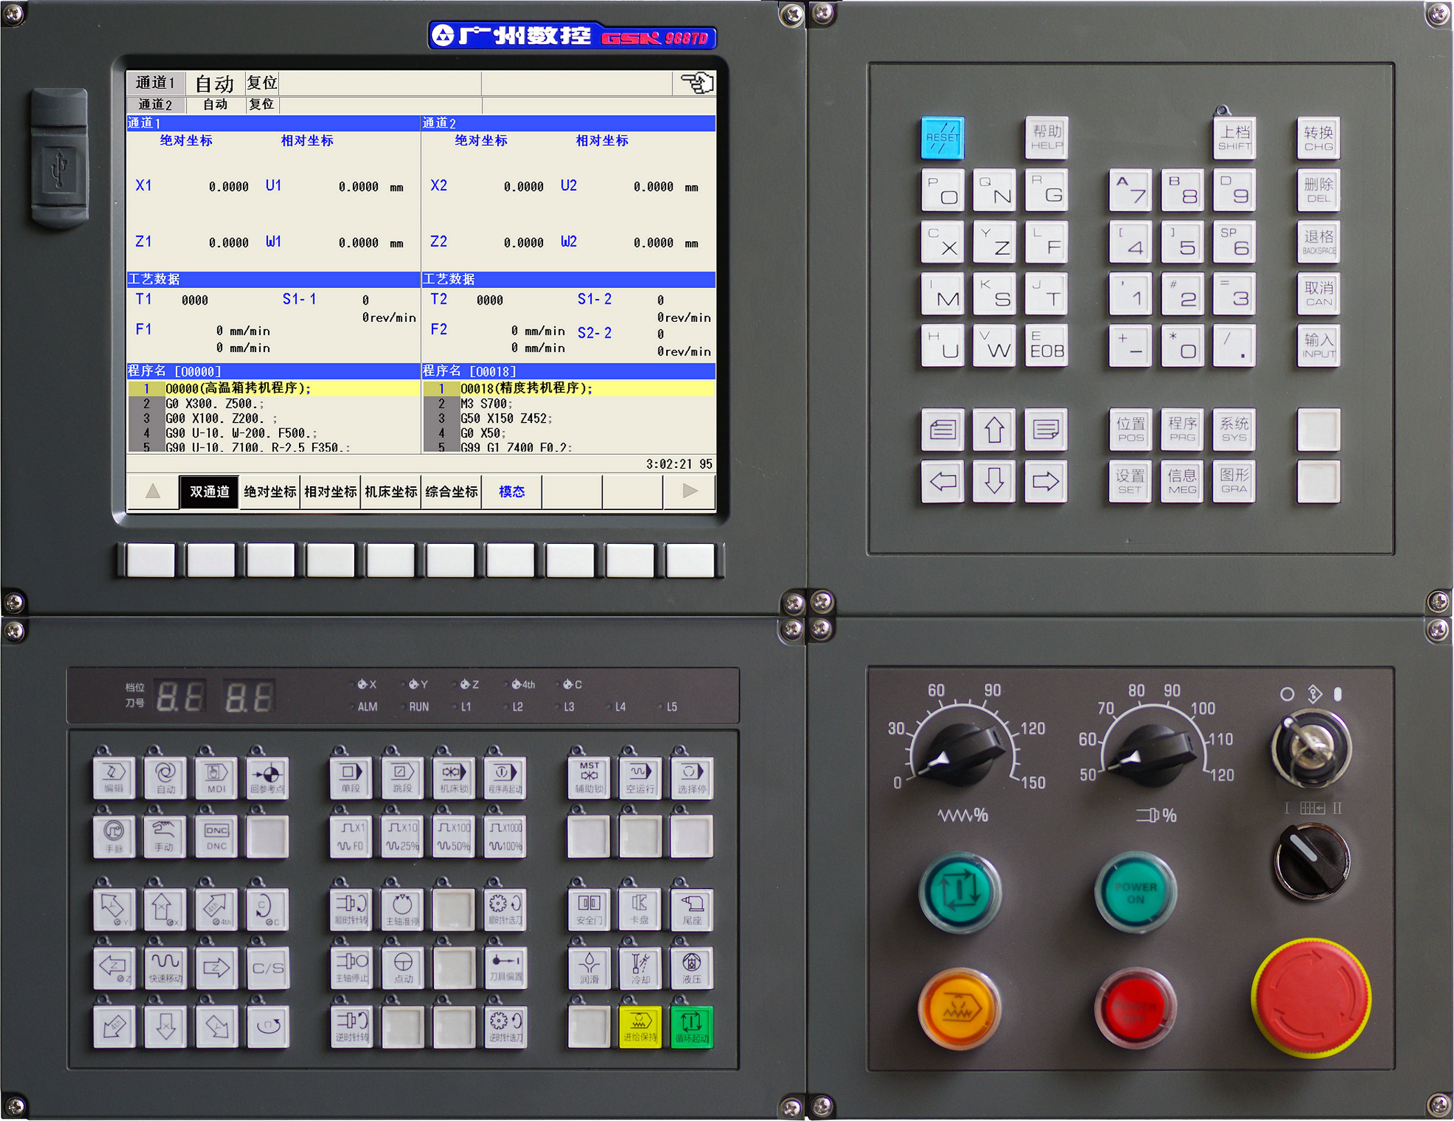This screenshot has height=1121, width=1454.
Task: Open the 双通道 dual-channel tab
Action: point(209,491)
